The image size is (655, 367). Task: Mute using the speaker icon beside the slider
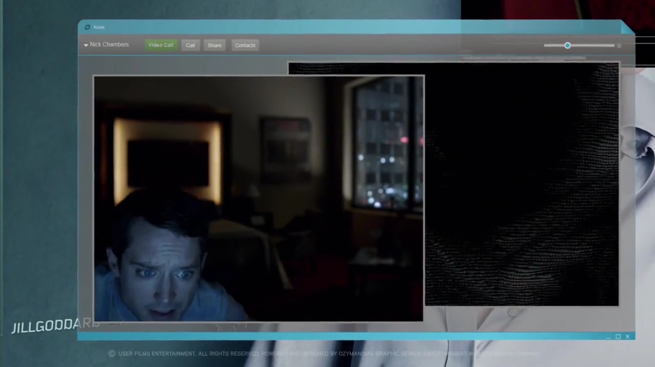click(619, 46)
